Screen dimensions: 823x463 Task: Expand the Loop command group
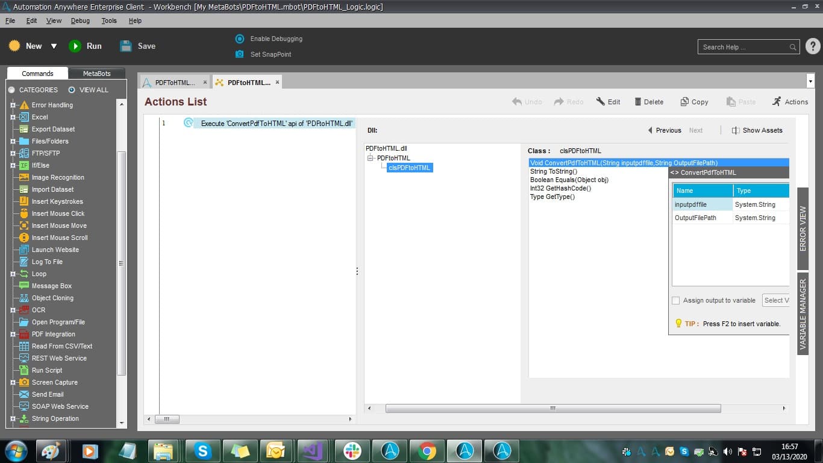(13, 274)
